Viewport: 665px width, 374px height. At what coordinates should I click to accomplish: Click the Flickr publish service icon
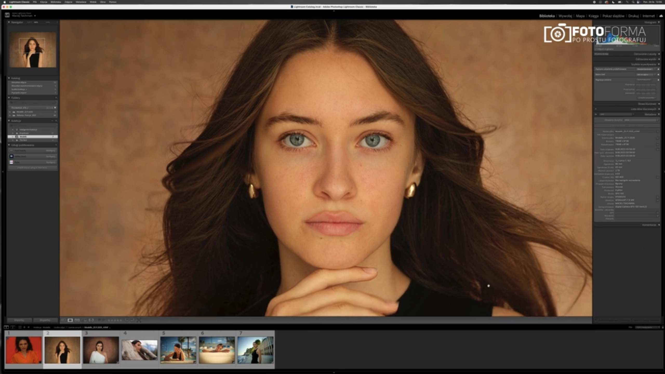point(11,162)
